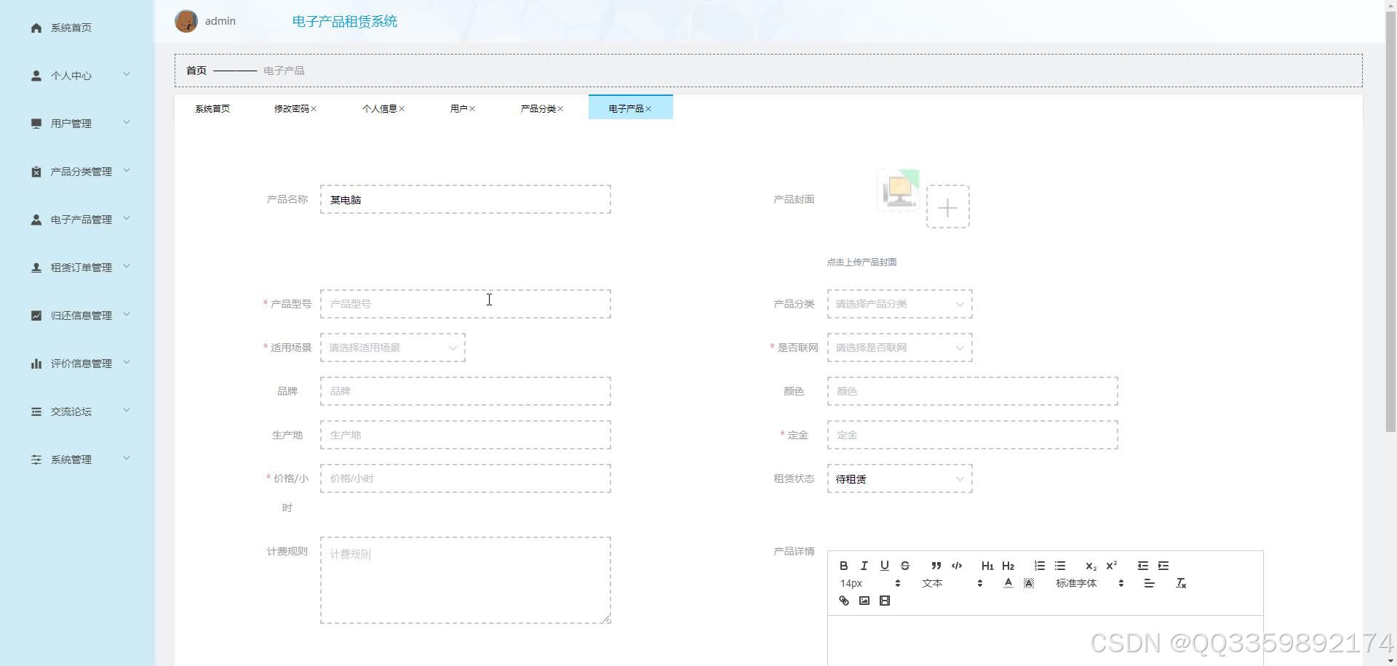Insert video in editor
Screen dimensions: 1397x666
(x=884, y=601)
